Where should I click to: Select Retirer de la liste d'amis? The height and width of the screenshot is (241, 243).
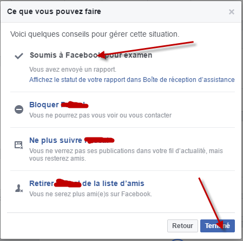tap(87, 183)
